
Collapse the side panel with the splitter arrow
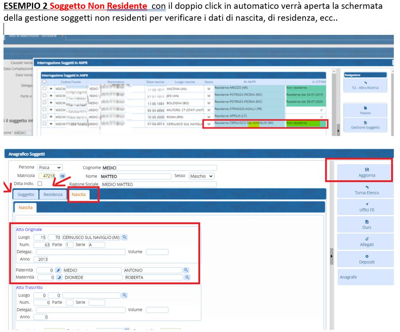pyautogui.click(x=331, y=255)
